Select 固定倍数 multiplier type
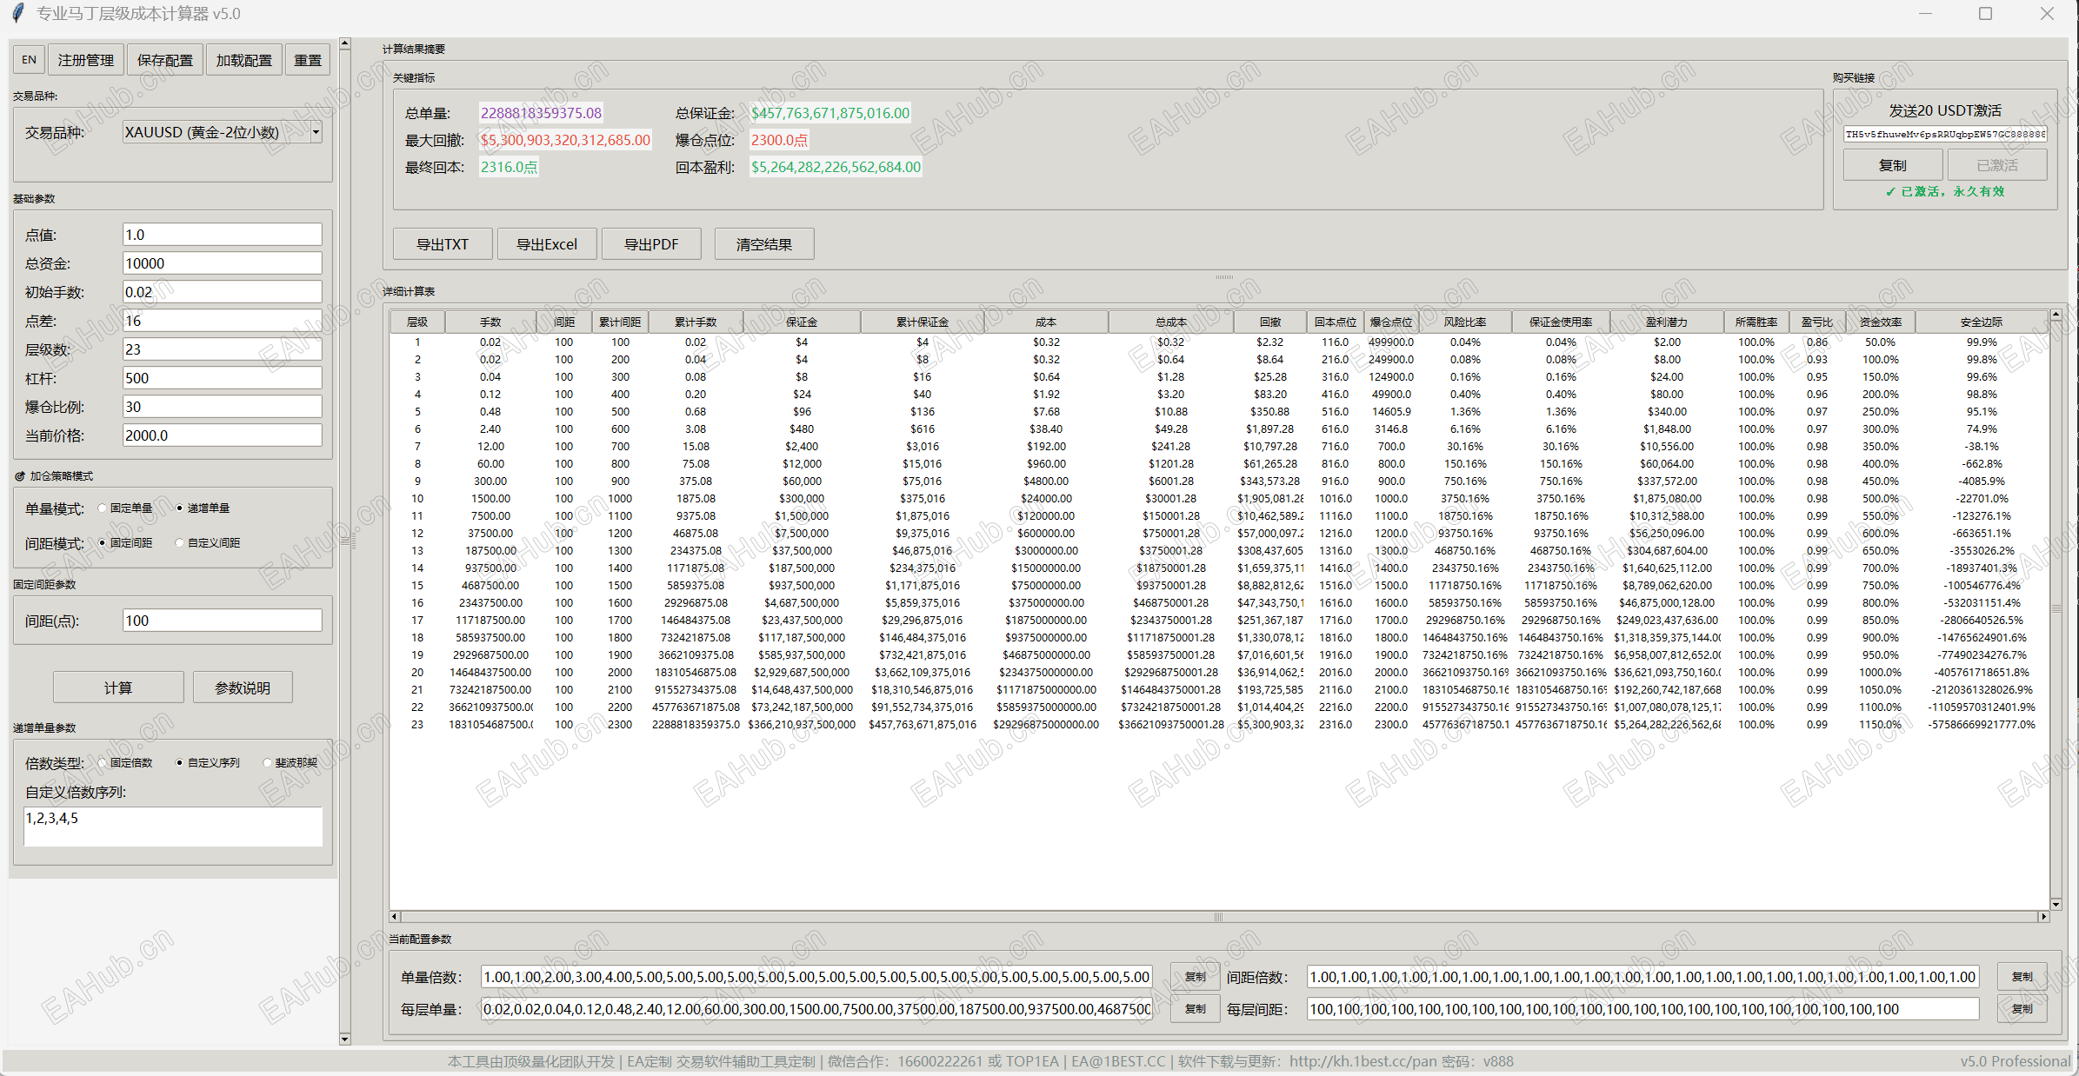This screenshot has width=2079, height=1076. click(103, 763)
